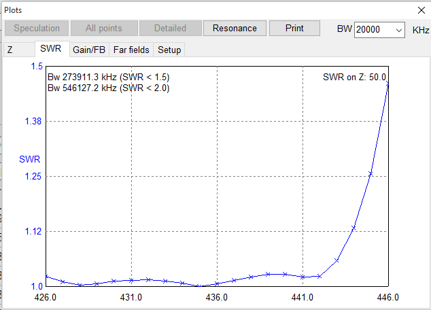Select the SWR tab
This screenshot has height=310, width=431.
(x=52, y=49)
